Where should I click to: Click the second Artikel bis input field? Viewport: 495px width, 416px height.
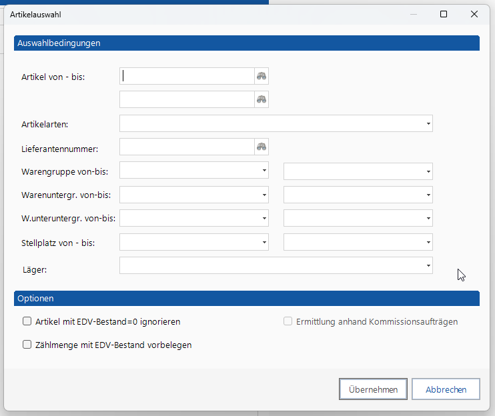coord(187,99)
